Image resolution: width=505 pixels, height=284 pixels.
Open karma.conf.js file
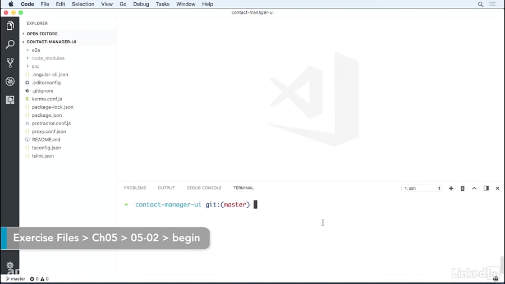pyautogui.click(x=47, y=99)
